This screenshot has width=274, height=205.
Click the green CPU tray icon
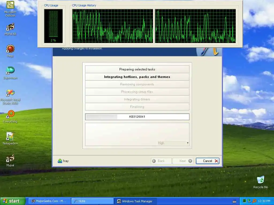pyautogui.click(x=244, y=201)
